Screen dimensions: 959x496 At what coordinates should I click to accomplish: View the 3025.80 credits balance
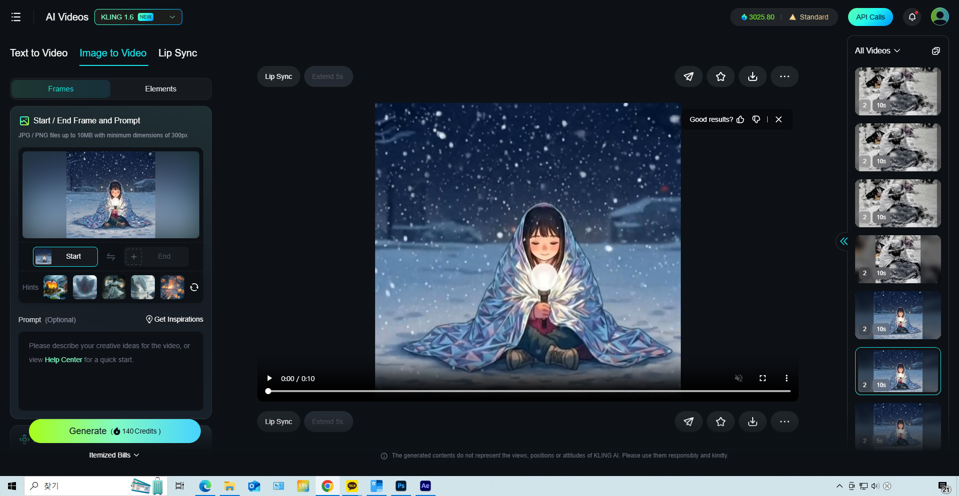pos(758,17)
